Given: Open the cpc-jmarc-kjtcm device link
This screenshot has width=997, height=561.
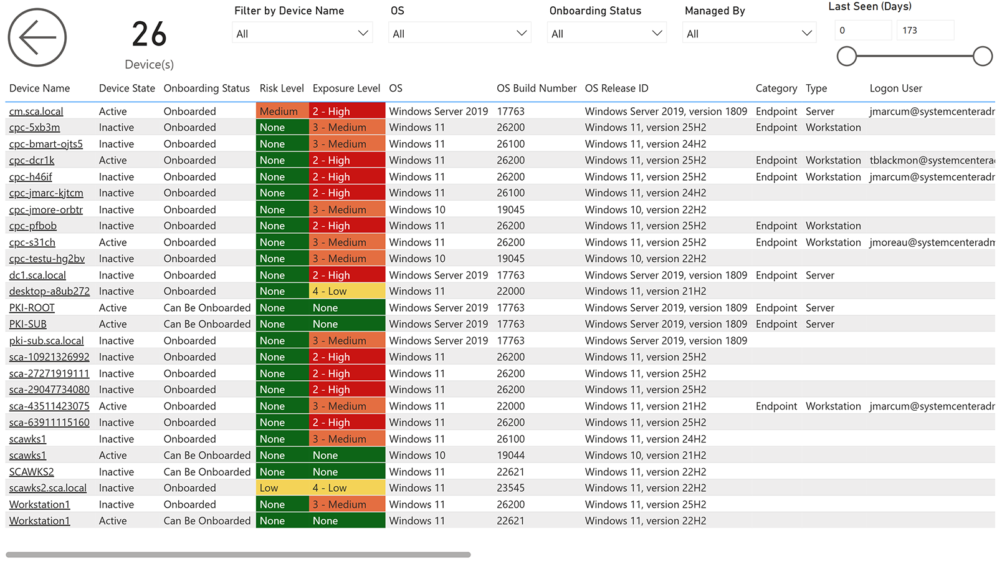Looking at the screenshot, I should click(46, 193).
